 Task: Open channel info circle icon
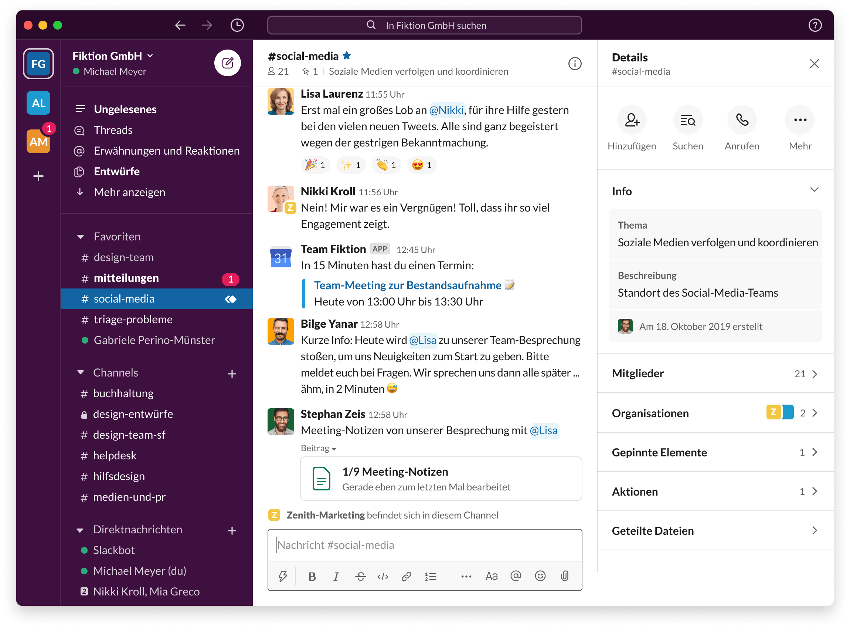click(575, 64)
